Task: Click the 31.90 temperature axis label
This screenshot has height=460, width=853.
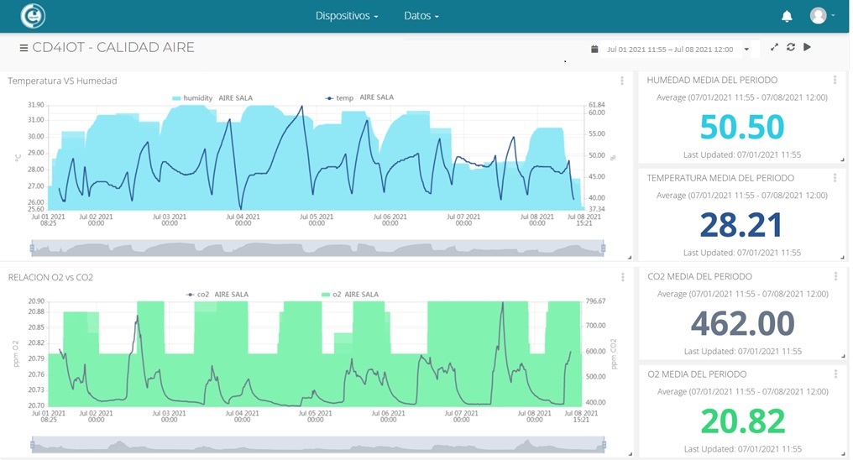Action: [x=36, y=105]
